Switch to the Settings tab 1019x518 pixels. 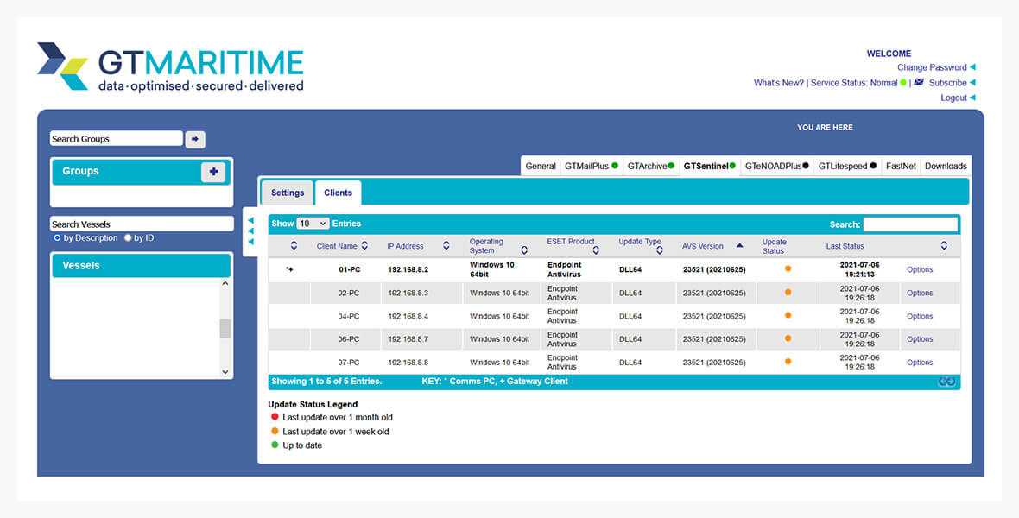point(288,193)
